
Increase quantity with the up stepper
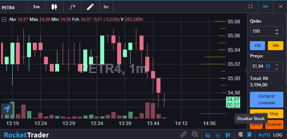(277, 30)
